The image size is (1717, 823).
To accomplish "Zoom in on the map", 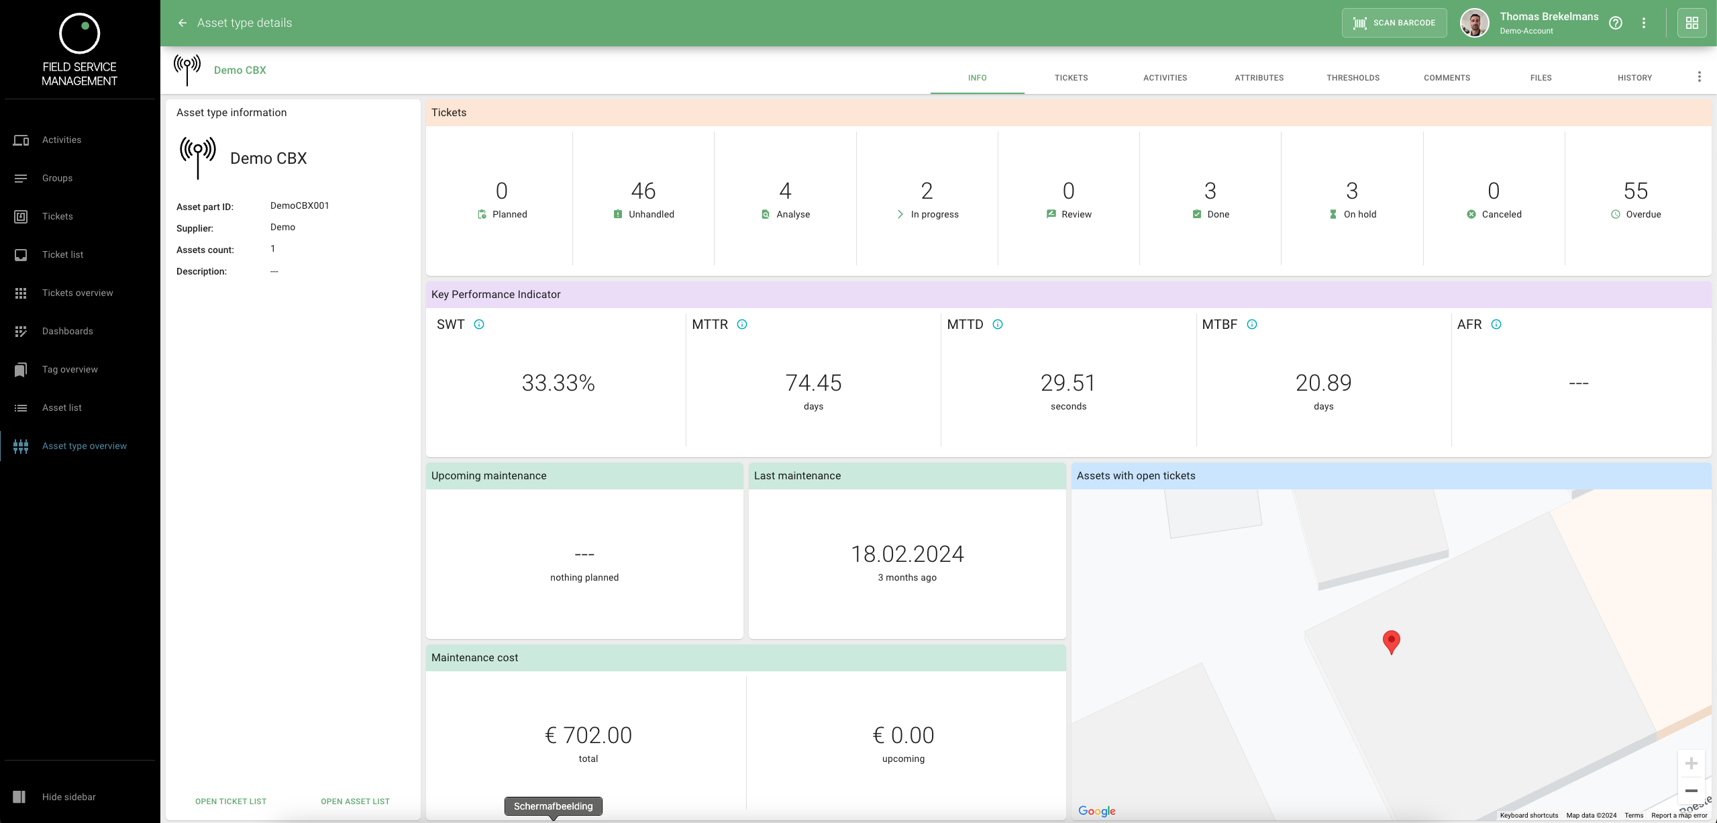I will (x=1691, y=763).
